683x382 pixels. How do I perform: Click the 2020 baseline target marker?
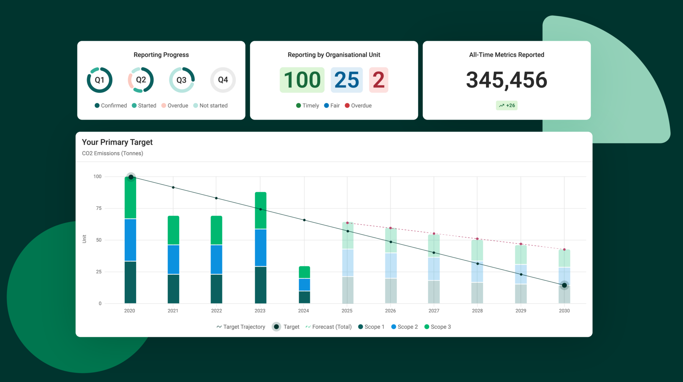pyautogui.click(x=131, y=177)
